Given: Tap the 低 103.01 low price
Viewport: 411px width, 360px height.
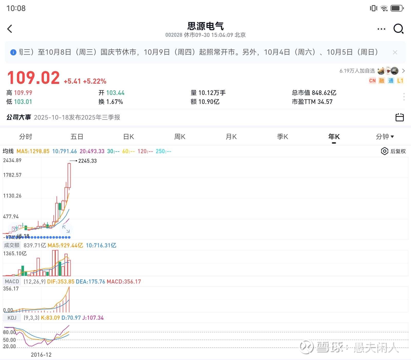Looking at the screenshot, I should (19, 102).
